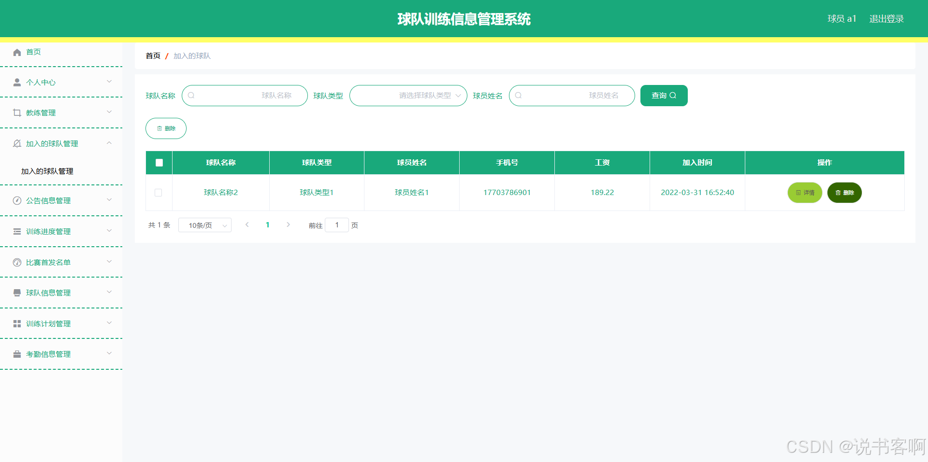Click the search icon inside 球员姓名 field
Viewport: 928px width, 462px height.
point(519,96)
